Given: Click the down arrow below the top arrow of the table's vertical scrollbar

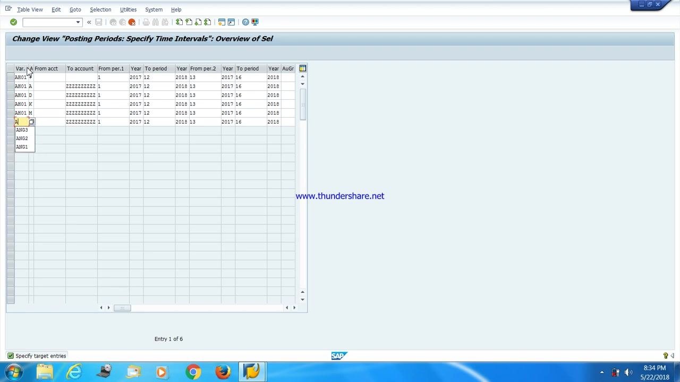Looking at the screenshot, I should (x=302, y=84).
